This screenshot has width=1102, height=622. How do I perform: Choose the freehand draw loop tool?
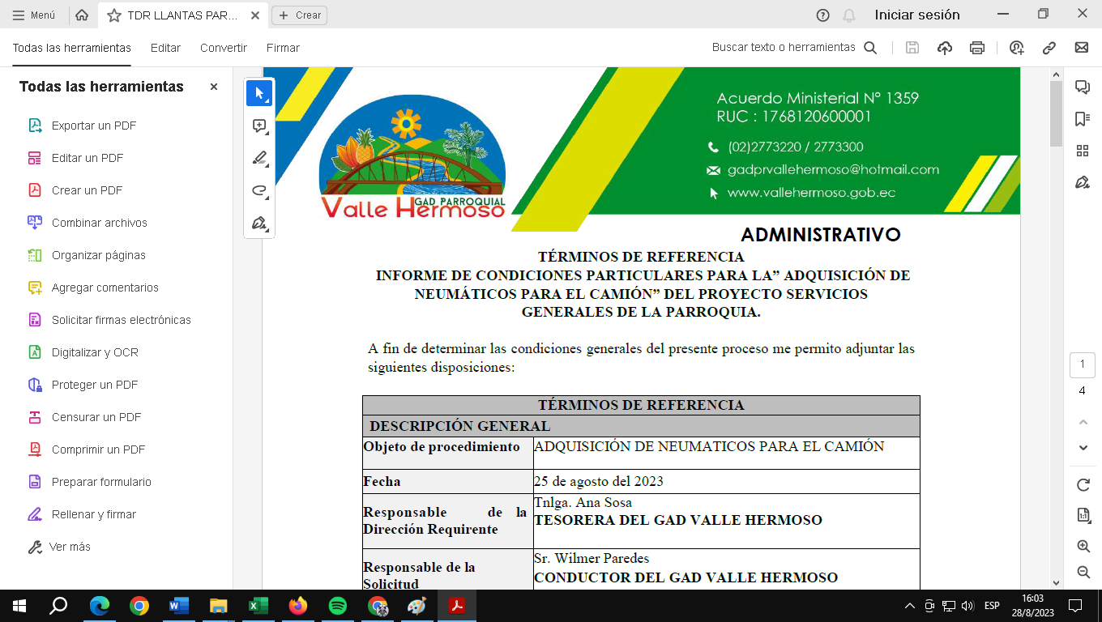(x=259, y=191)
